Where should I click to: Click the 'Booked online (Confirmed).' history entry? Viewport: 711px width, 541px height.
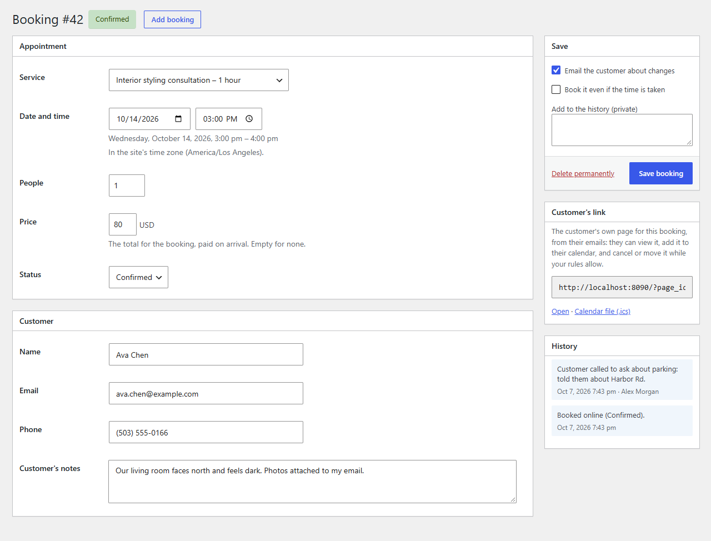622,421
